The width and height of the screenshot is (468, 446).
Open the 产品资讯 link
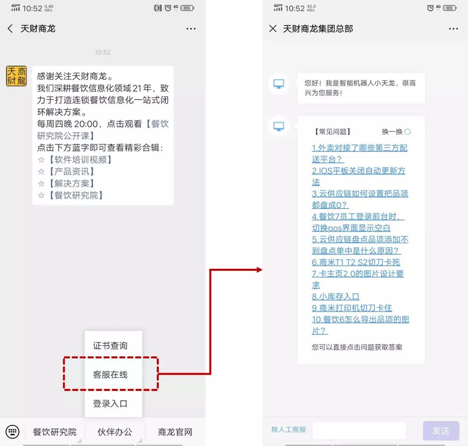click(71, 171)
